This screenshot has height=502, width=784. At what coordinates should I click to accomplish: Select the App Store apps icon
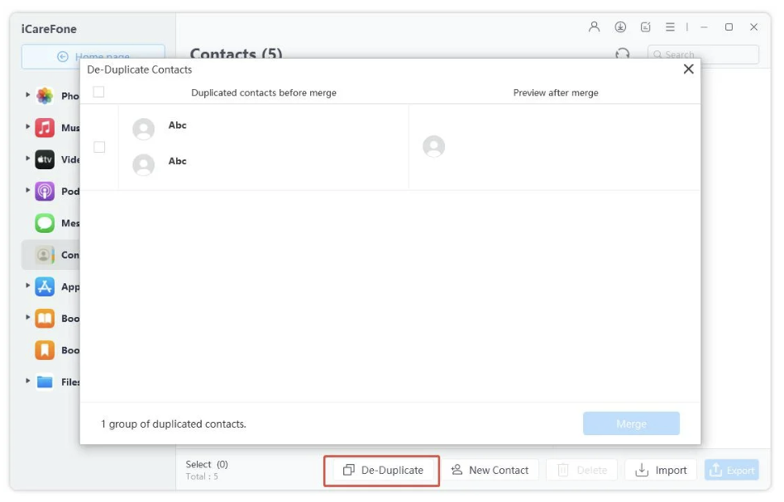[x=45, y=287]
